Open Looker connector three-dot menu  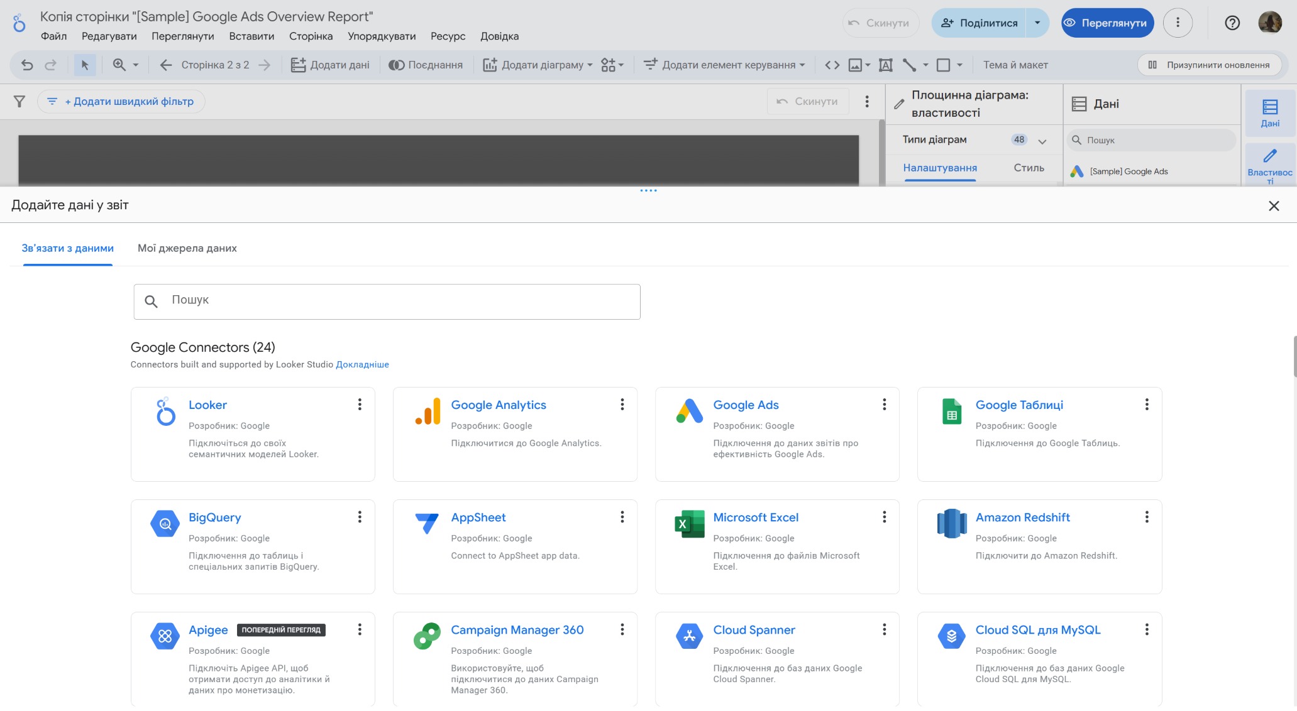360,404
